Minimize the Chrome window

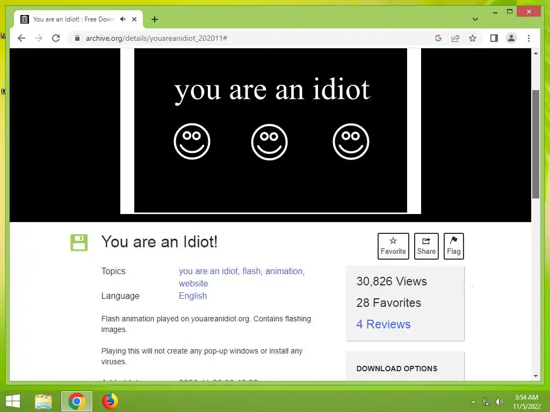(x=495, y=12)
